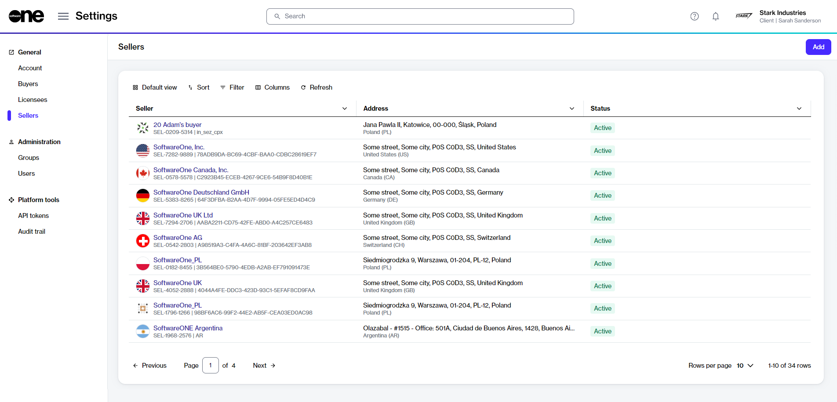The image size is (837, 402).
Task: Click into the Search field
Action: 420,16
